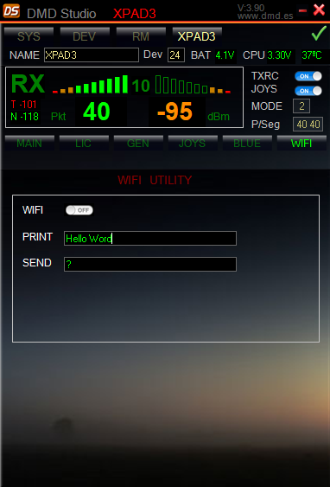Image resolution: width=330 pixels, height=487 pixels.
Task: Open the BLUE bluetooth sub-tab
Action: point(247,144)
